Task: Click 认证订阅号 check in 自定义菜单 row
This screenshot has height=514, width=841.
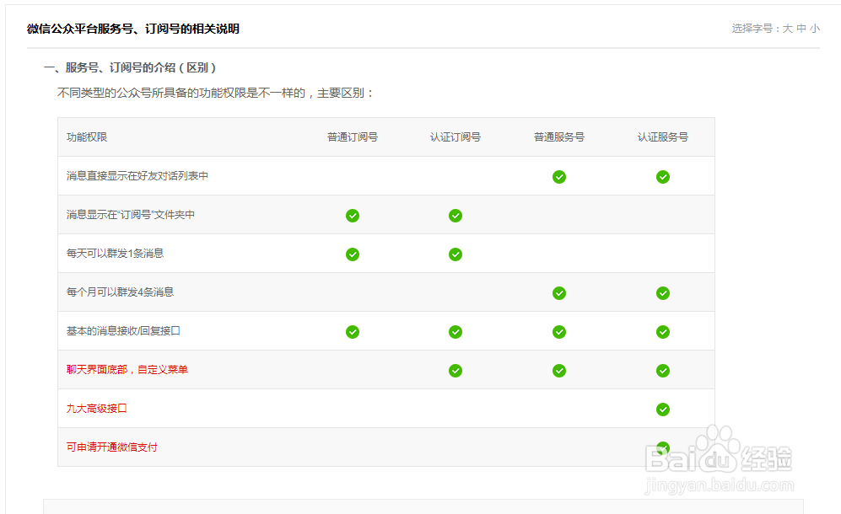Action: [x=456, y=371]
